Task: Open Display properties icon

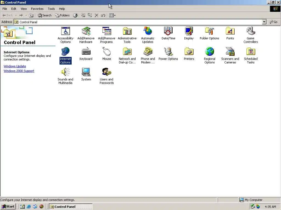Action: pos(189,33)
